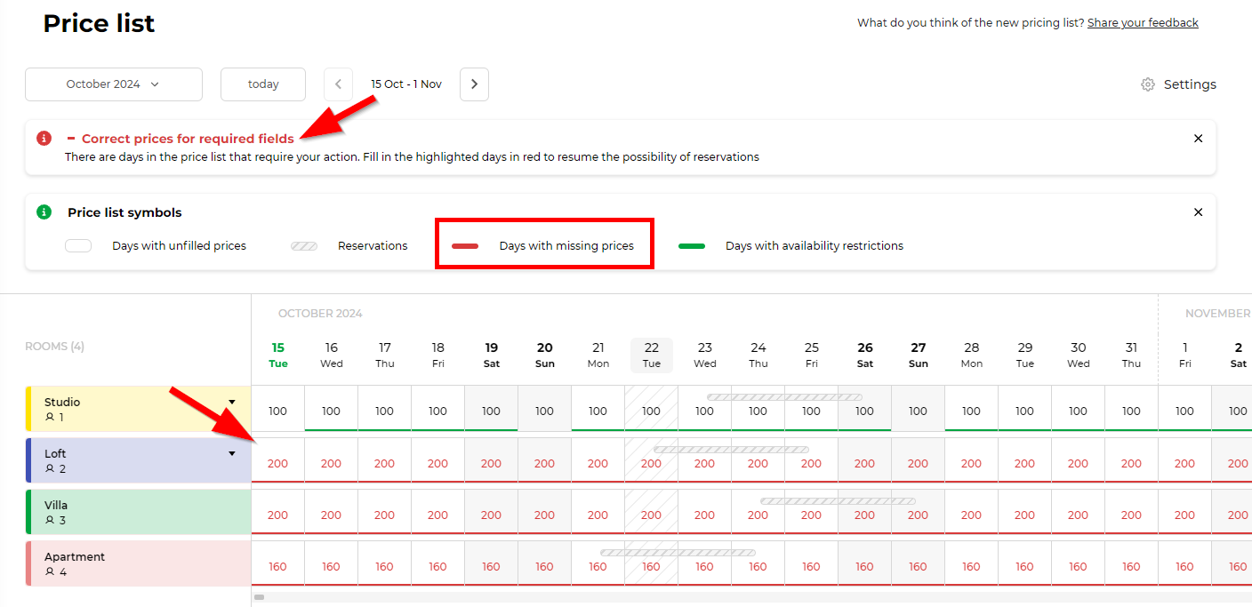Click the hatched Reservations legend swatch
This screenshot has width=1252, height=607.
[304, 246]
